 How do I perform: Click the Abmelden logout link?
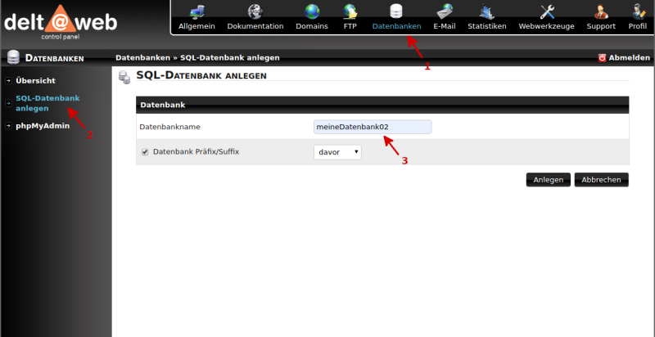click(624, 58)
